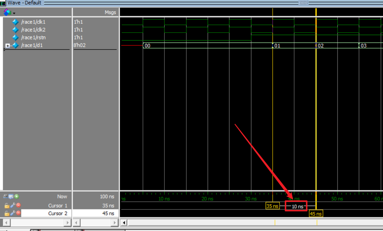
Task: Click the Now label
Action: [x=62, y=197]
